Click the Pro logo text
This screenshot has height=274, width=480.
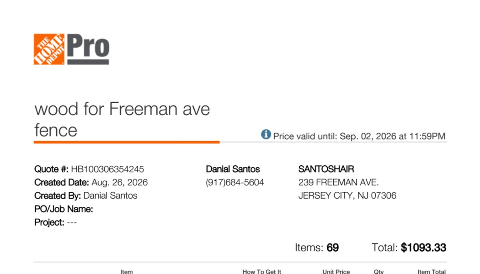[x=88, y=49]
